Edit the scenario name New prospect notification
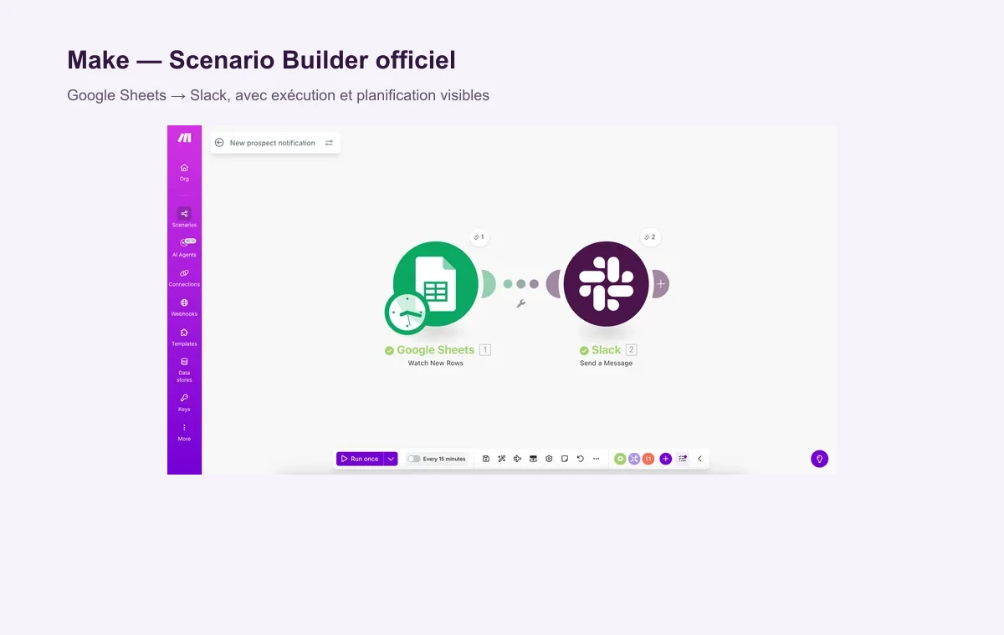The height and width of the screenshot is (635, 1004). [x=273, y=143]
